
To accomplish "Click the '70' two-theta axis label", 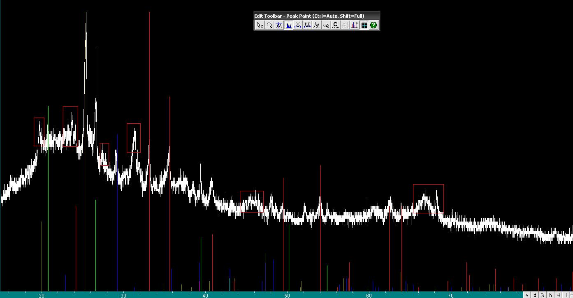I will (x=451, y=295).
